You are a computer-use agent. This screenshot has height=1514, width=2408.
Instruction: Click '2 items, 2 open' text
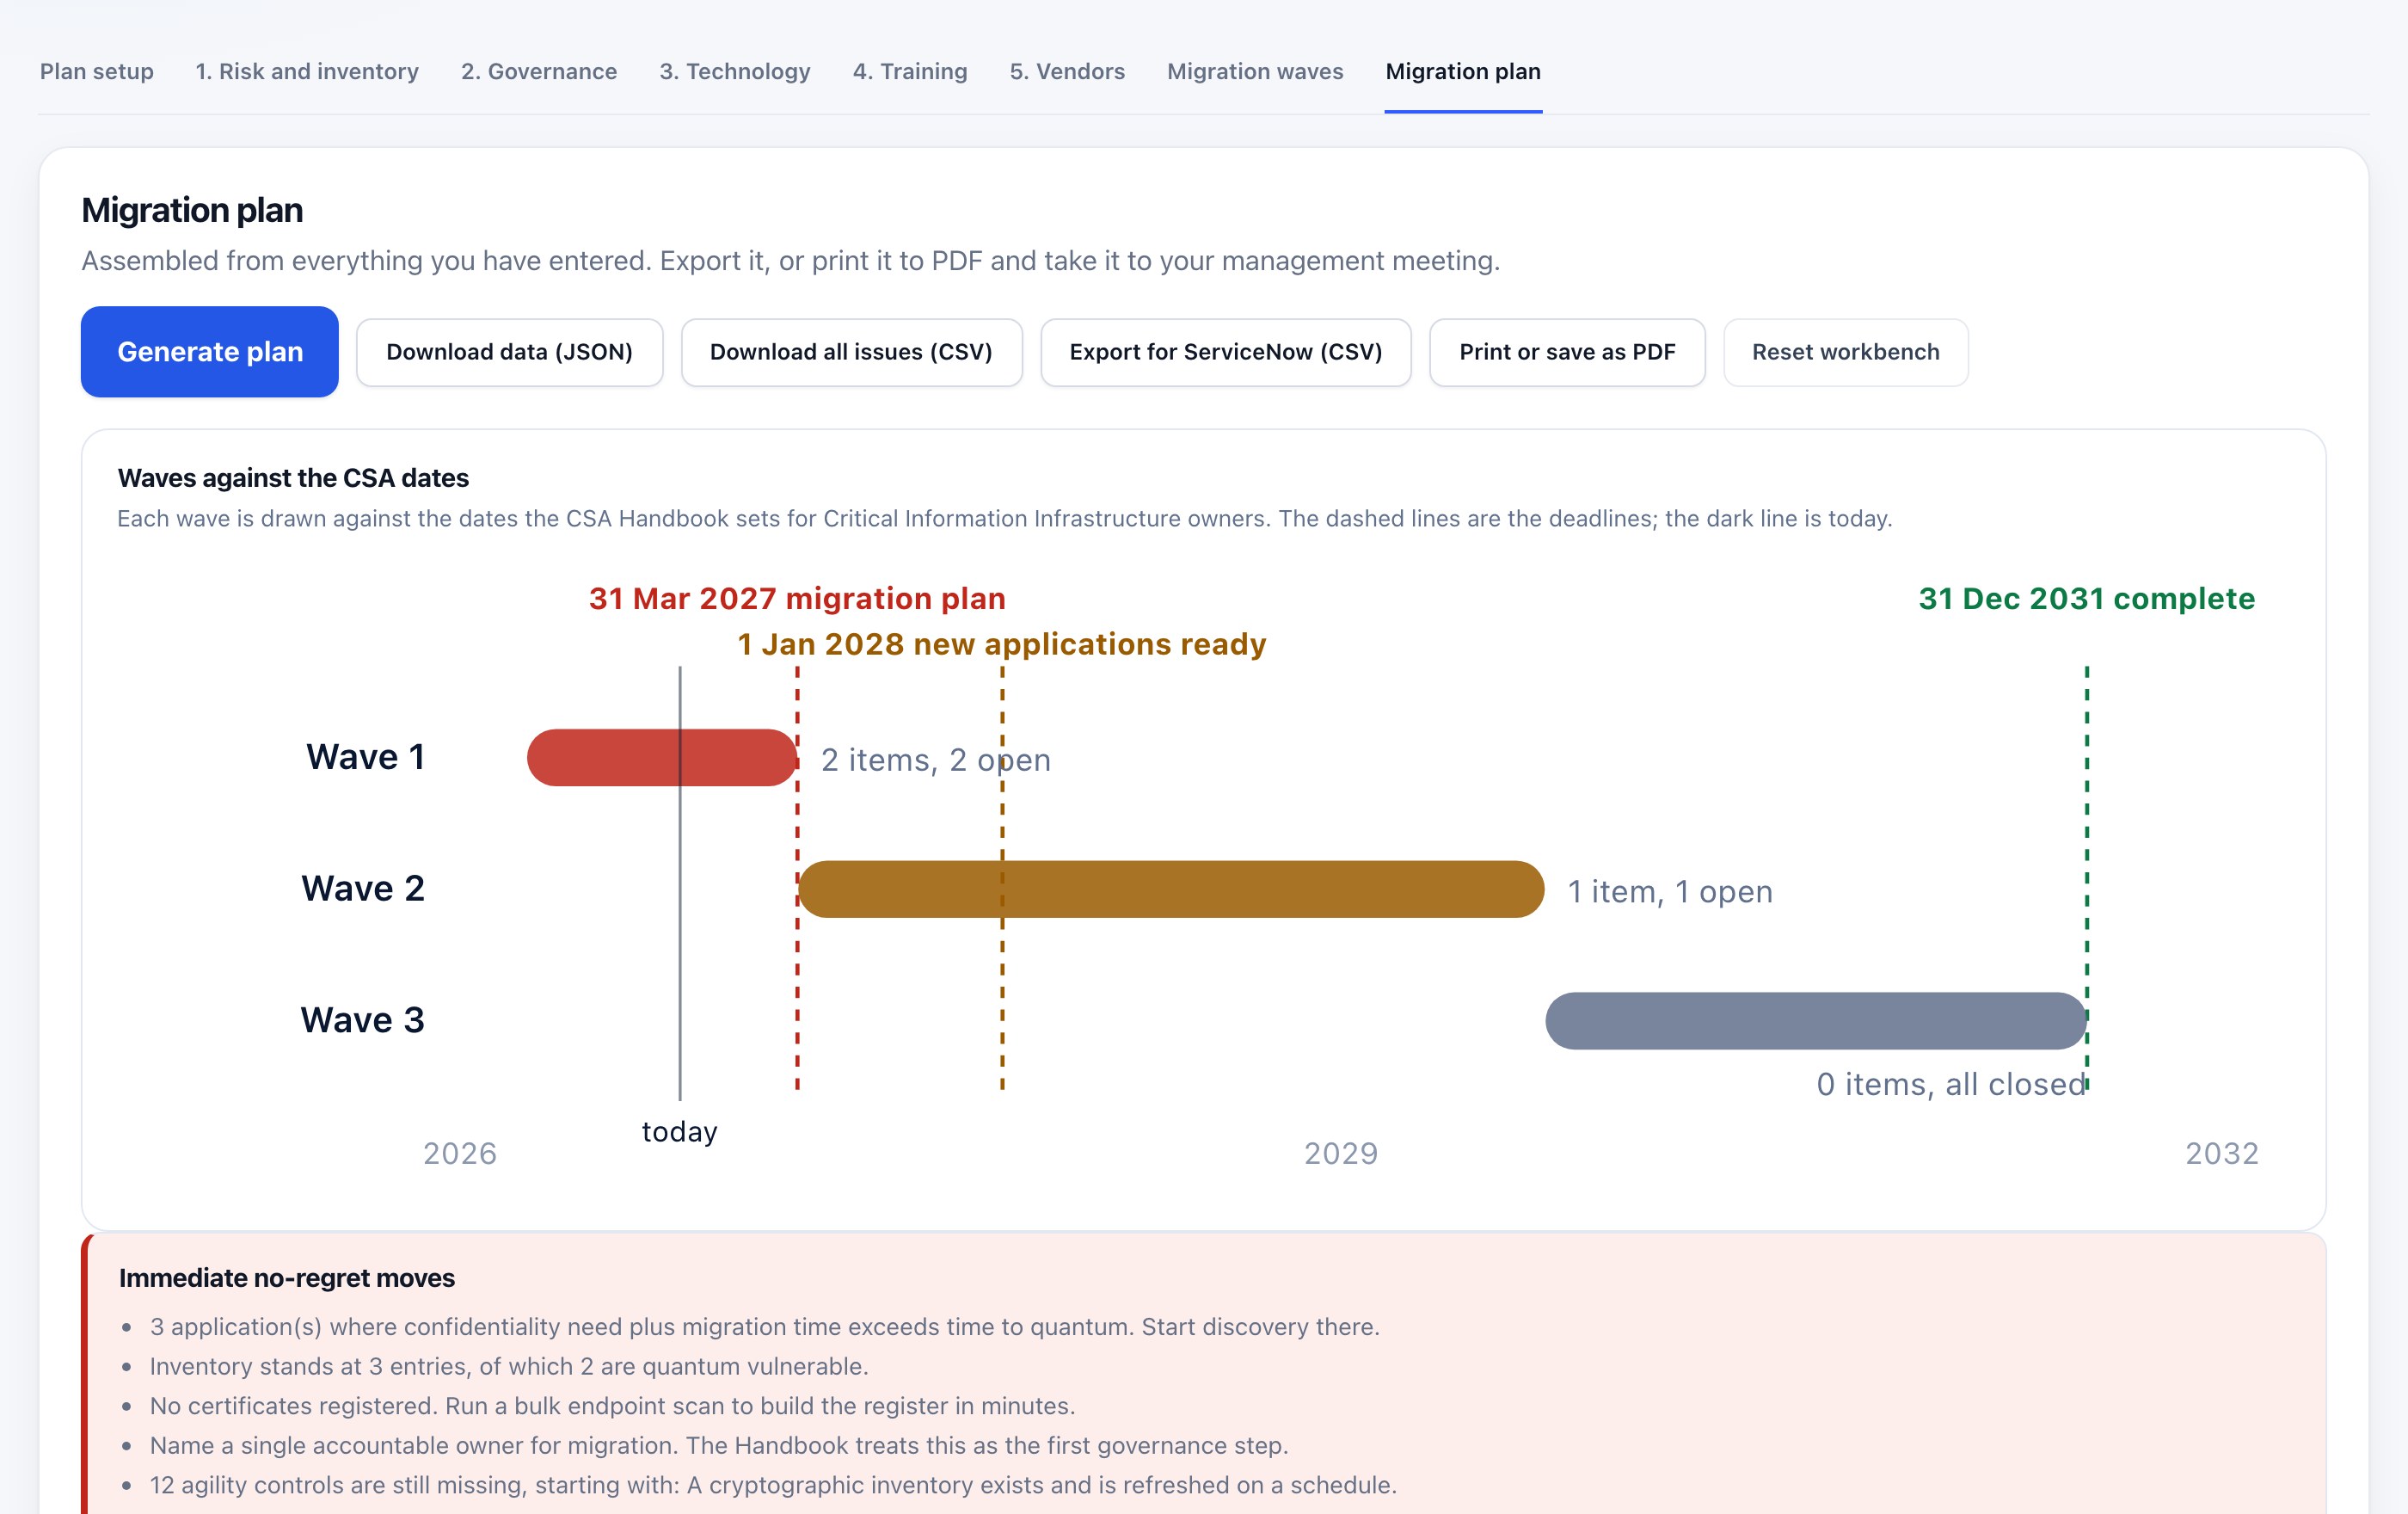pyautogui.click(x=936, y=760)
